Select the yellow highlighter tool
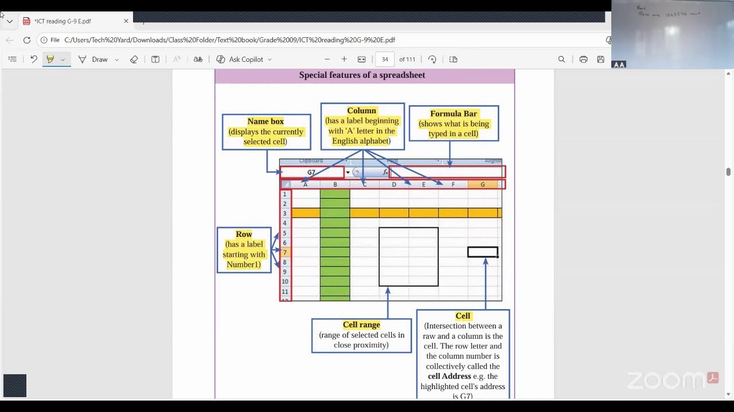The height and width of the screenshot is (412, 734). click(x=50, y=59)
